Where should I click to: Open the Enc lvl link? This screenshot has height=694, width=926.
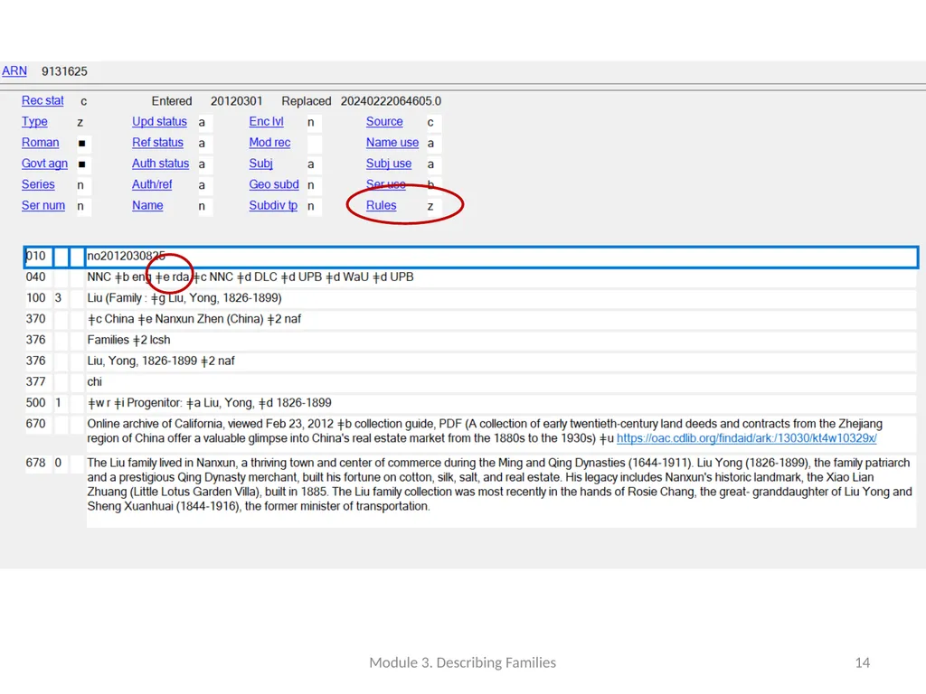(267, 122)
